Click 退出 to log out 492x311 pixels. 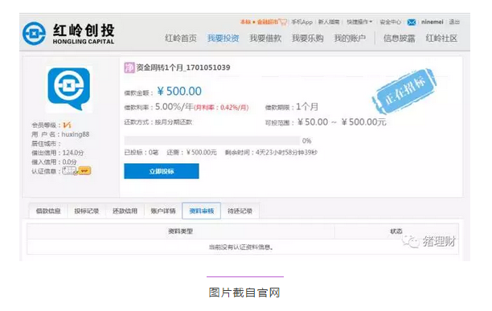(454, 22)
